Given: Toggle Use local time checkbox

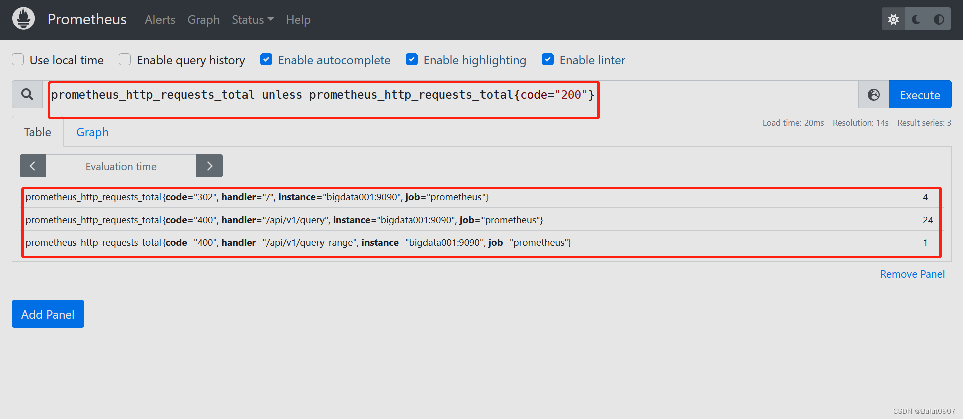Looking at the screenshot, I should (18, 60).
